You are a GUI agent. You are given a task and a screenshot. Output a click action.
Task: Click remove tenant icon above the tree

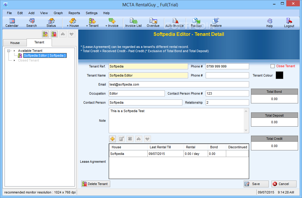pyautogui.click(x=54, y=34)
